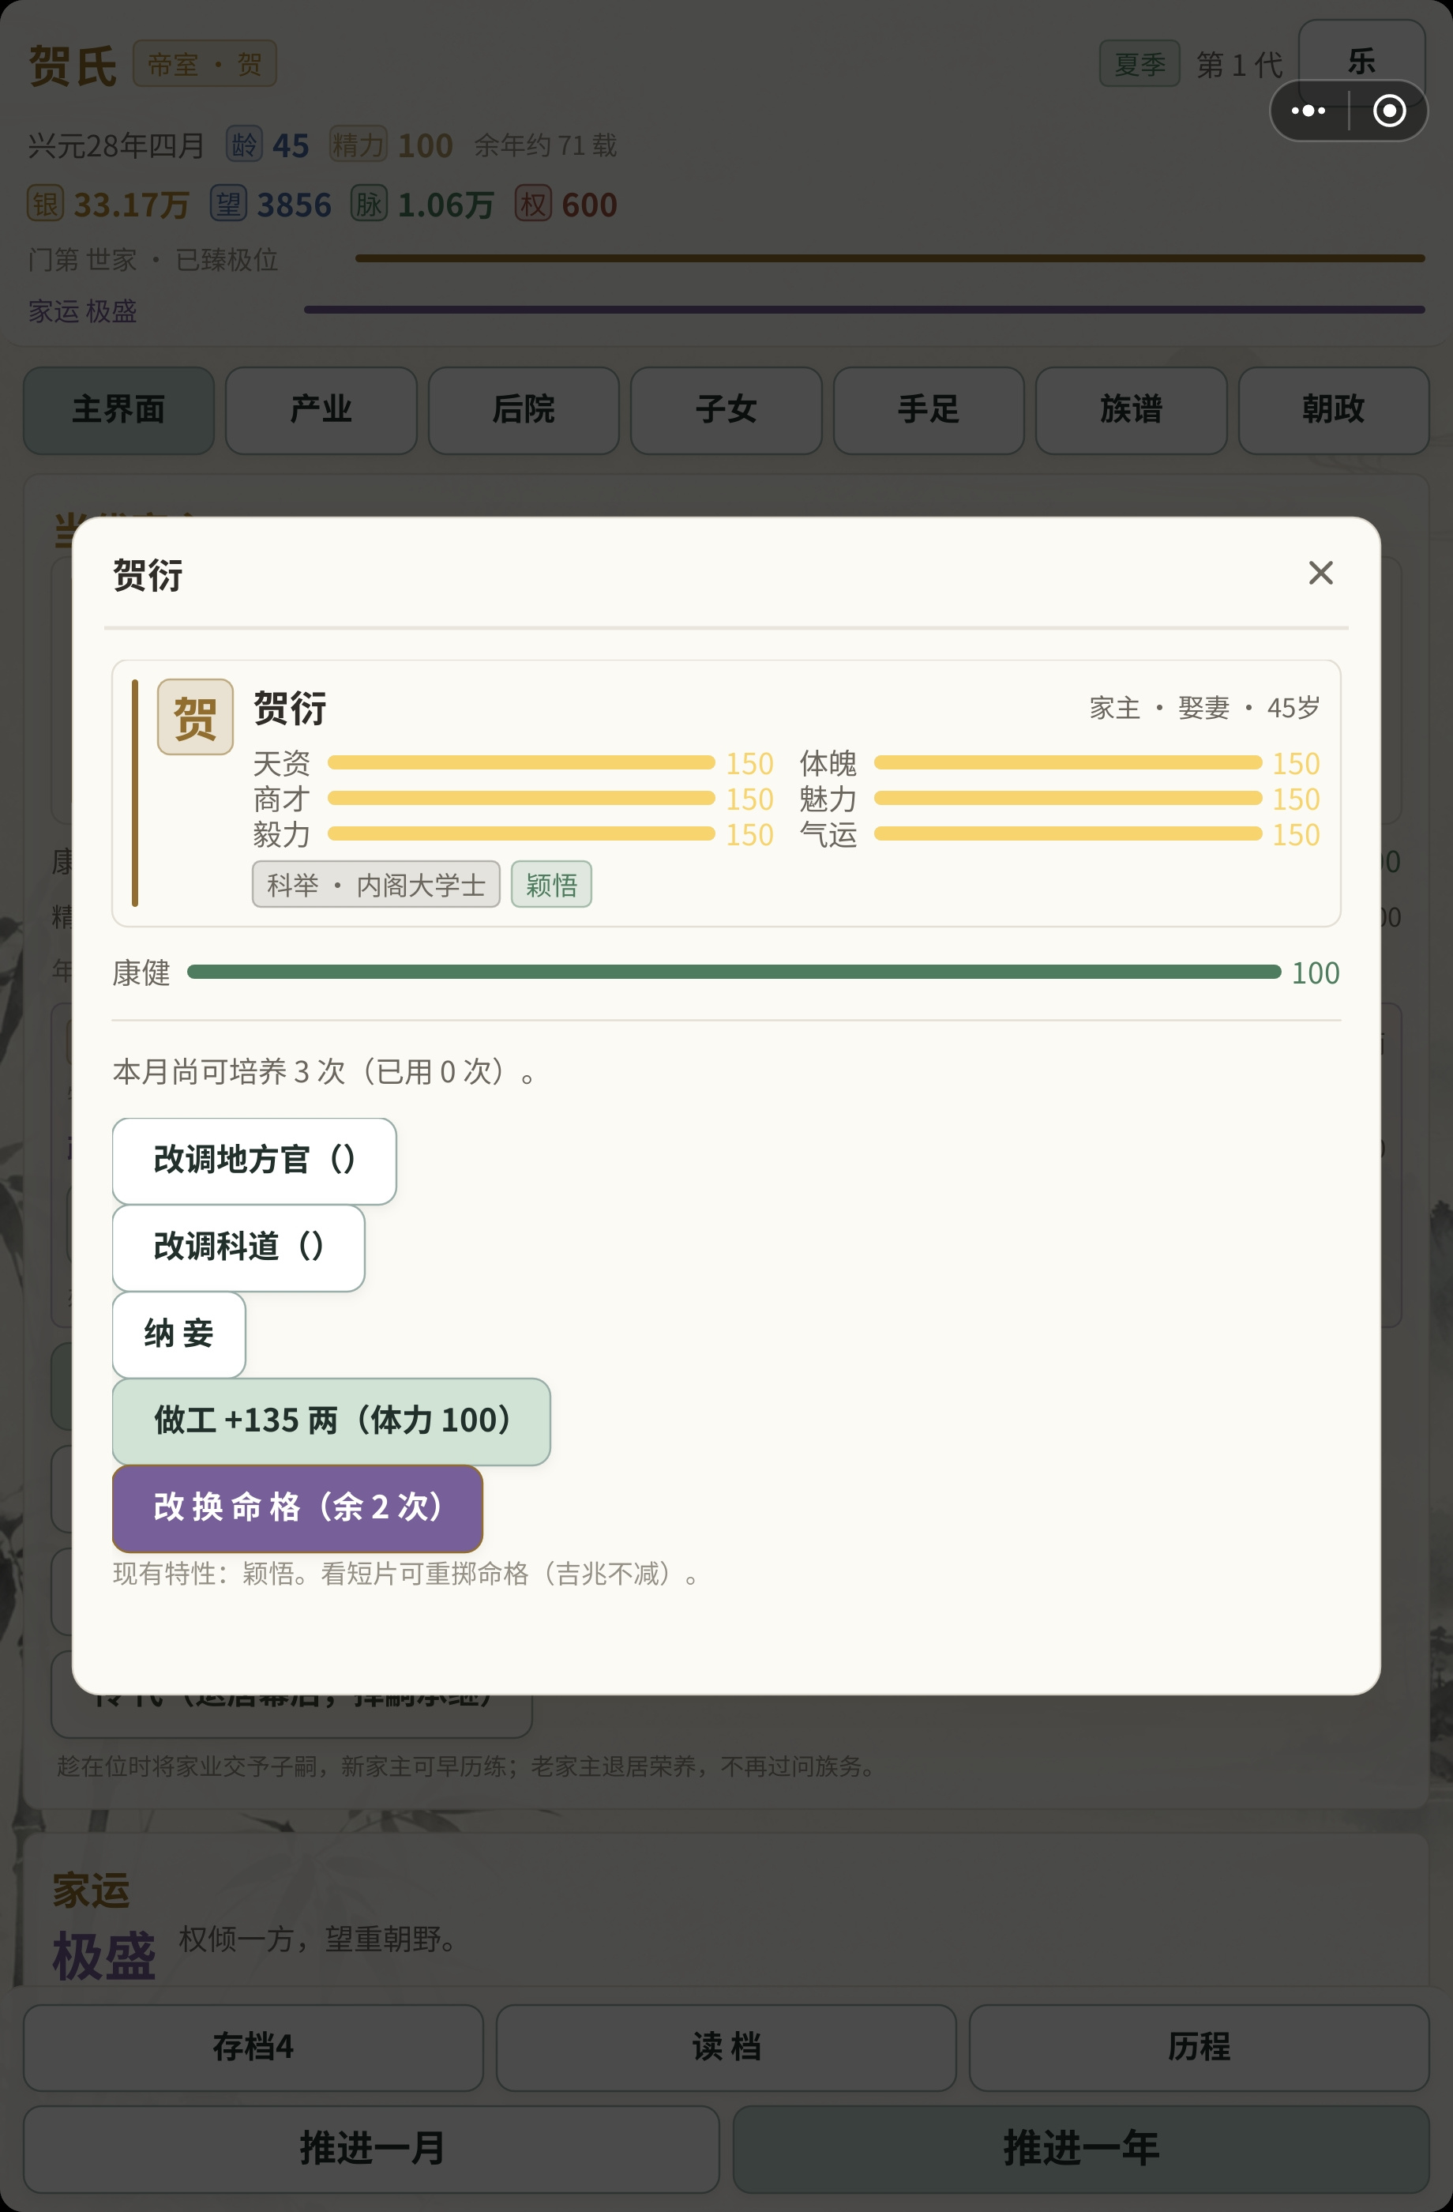Close the 贺衍 character dialog
Viewport: 1453px width, 2212px height.
point(1320,573)
